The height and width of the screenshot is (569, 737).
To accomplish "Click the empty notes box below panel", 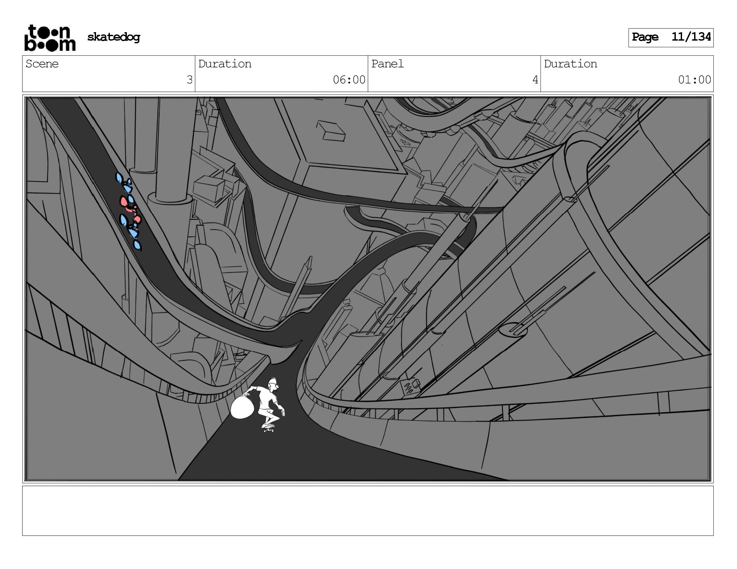I will [x=368, y=511].
